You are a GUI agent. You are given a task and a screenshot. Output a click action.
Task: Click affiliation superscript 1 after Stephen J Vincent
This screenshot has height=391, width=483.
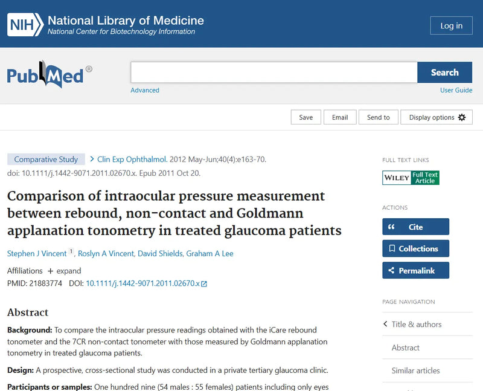[x=71, y=251]
